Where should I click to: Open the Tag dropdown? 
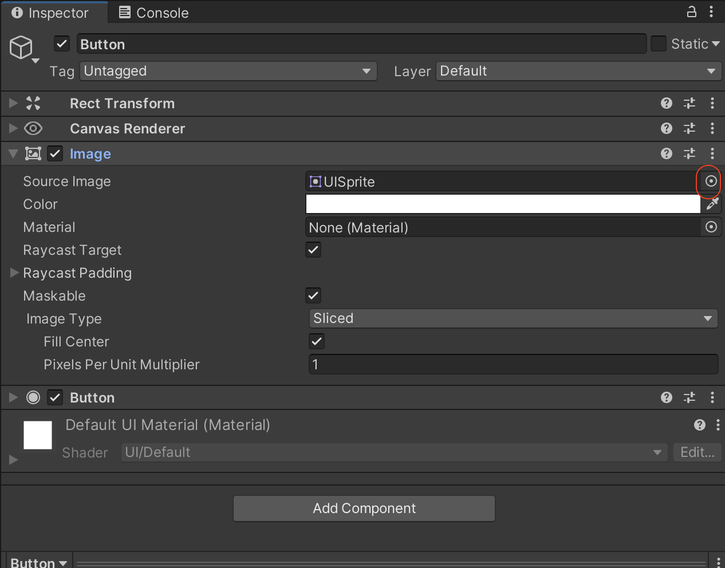coord(228,71)
